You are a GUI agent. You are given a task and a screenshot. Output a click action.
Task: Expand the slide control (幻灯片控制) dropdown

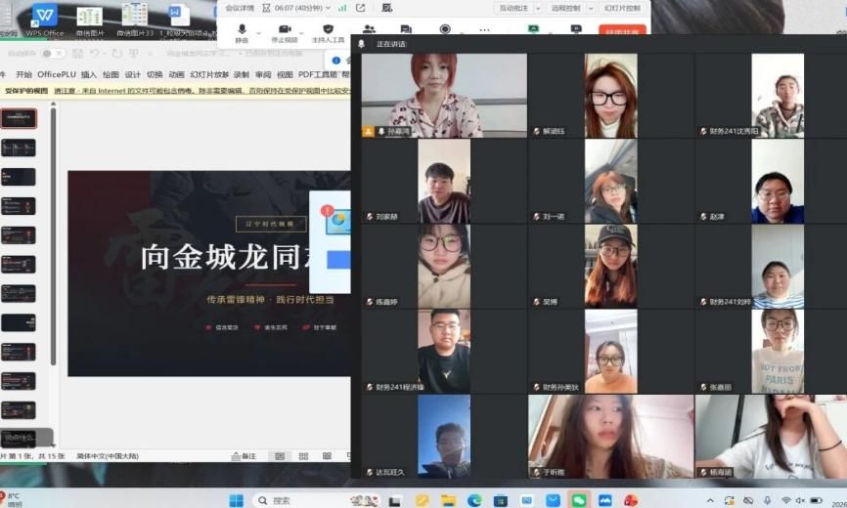pyautogui.click(x=622, y=8)
